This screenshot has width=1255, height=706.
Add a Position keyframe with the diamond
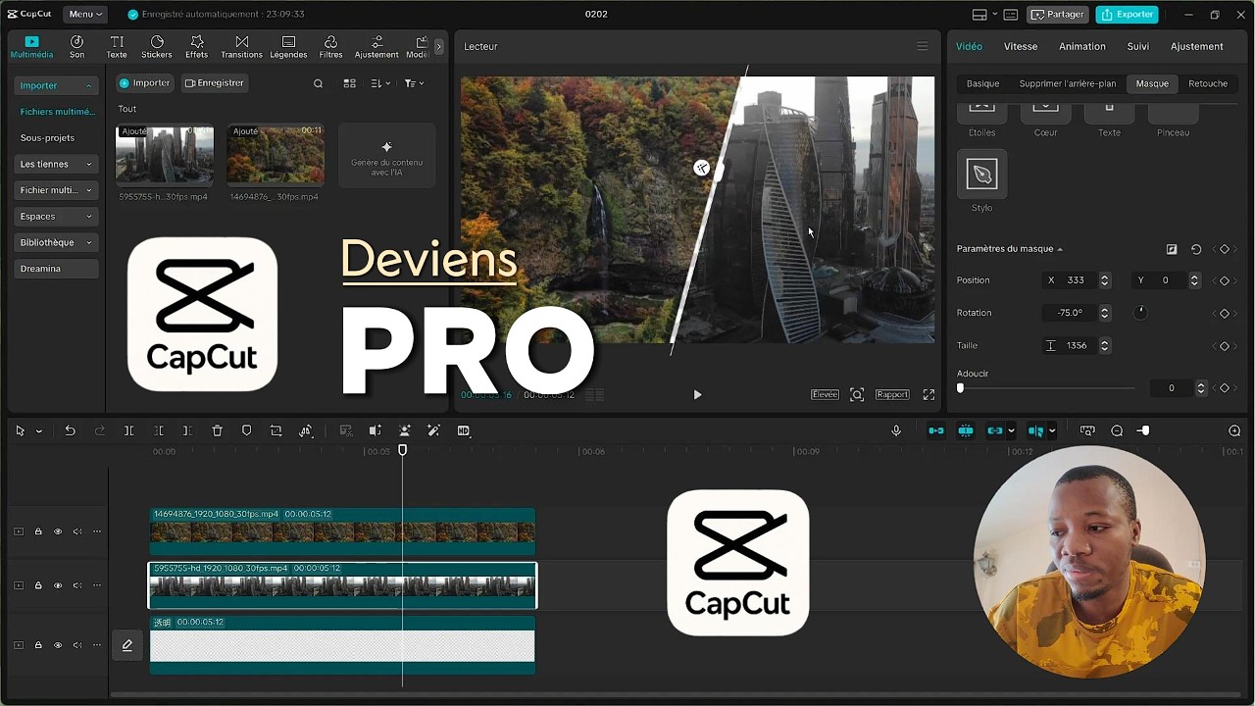pos(1224,280)
